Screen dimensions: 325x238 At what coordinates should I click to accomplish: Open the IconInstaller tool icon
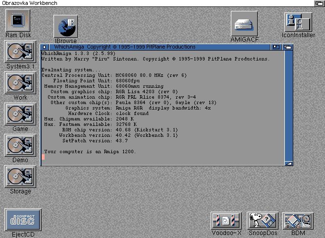[x=298, y=22]
